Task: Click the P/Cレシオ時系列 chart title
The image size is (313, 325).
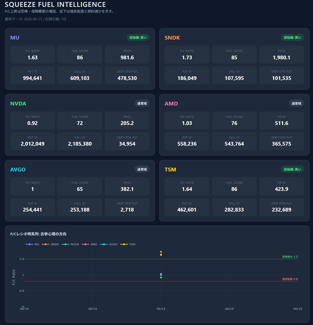Action: click(x=38, y=234)
